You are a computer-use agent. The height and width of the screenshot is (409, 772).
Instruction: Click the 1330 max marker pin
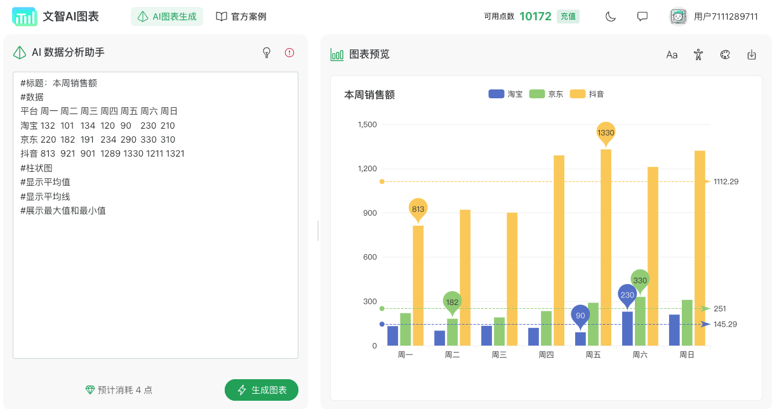point(606,134)
